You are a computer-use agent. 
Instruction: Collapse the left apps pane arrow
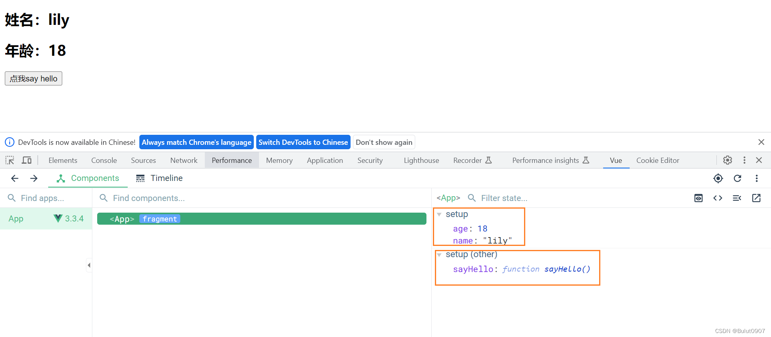coord(89,265)
